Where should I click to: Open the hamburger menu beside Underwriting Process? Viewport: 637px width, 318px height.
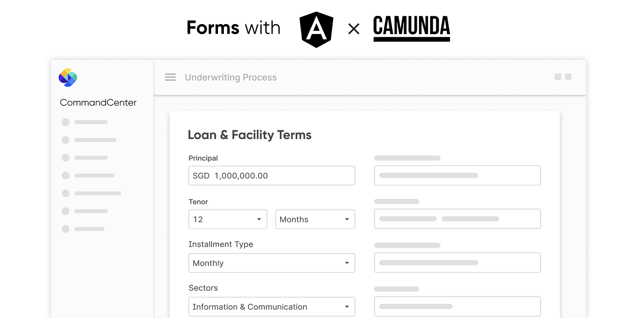coord(170,77)
